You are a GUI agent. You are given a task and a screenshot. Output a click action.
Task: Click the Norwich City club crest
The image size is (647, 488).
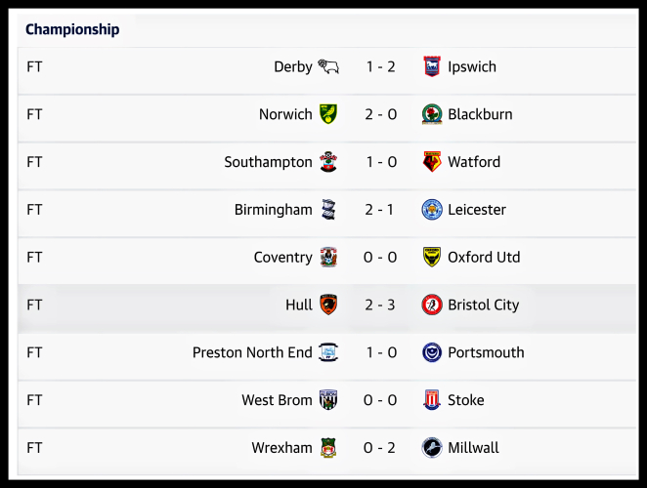pyautogui.click(x=328, y=115)
